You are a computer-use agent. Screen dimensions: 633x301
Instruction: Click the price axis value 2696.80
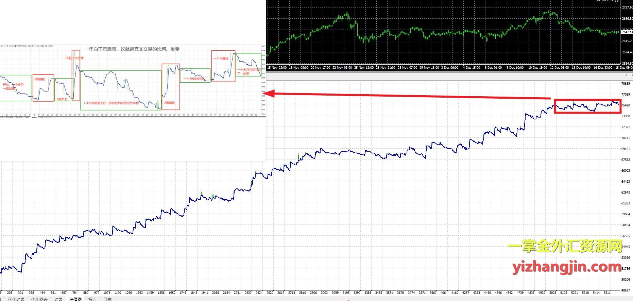627,19
